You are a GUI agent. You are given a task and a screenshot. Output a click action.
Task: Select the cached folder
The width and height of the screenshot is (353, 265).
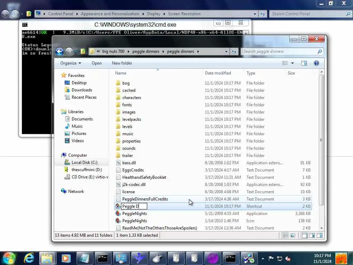pyautogui.click(x=129, y=90)
